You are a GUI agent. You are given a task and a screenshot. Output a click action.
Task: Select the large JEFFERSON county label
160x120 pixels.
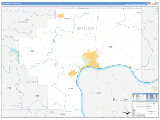tap(85, 28)
